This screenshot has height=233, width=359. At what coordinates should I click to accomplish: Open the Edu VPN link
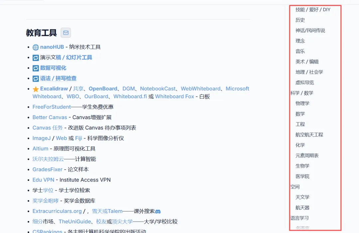43,180
